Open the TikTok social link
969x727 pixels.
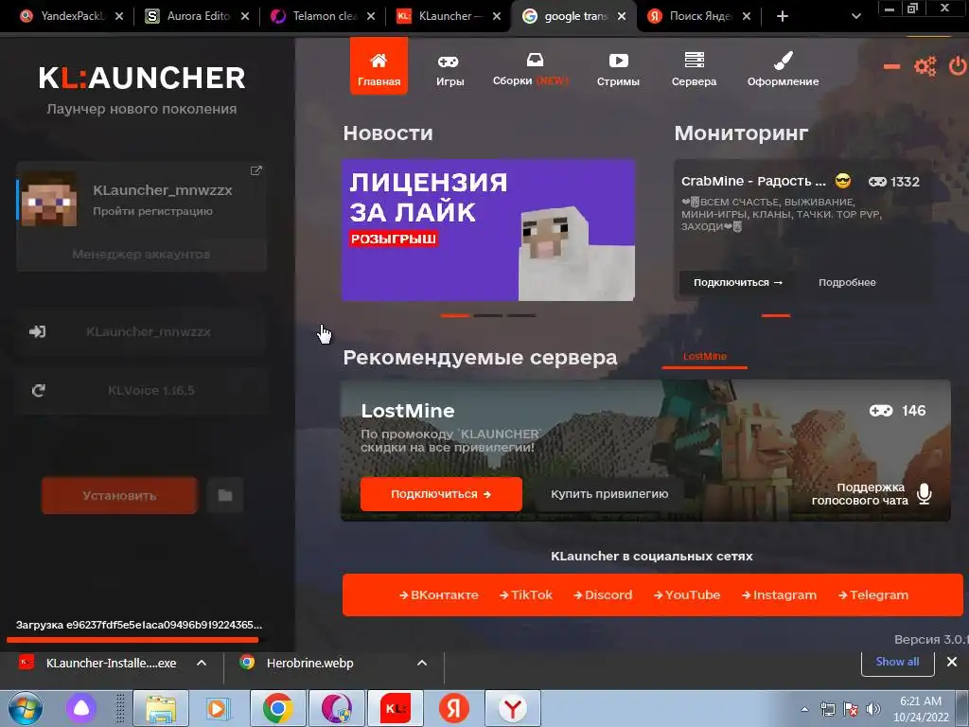click(526, 594)
